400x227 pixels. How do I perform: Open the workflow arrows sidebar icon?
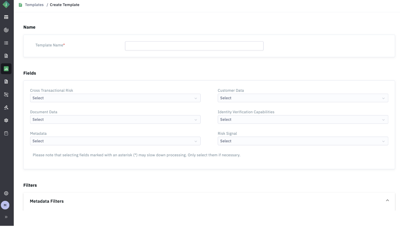pyautogui.click(x=6, y=95)
